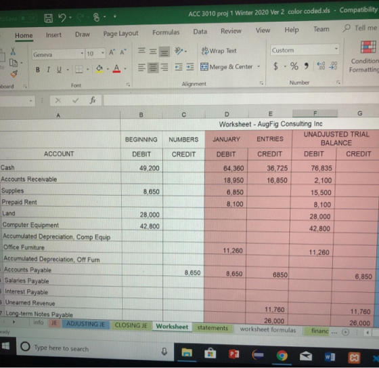Open the Name Box dropdown
Image resolution: width=379 pixels, height=368 pixels.
(30, 100)
